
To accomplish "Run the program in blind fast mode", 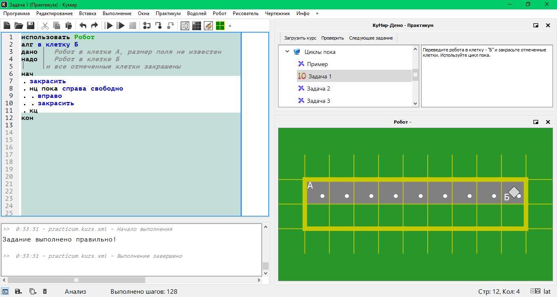I will pos(121,26).
